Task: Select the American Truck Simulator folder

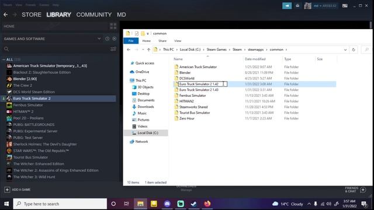Action: [x=198, y=67]
